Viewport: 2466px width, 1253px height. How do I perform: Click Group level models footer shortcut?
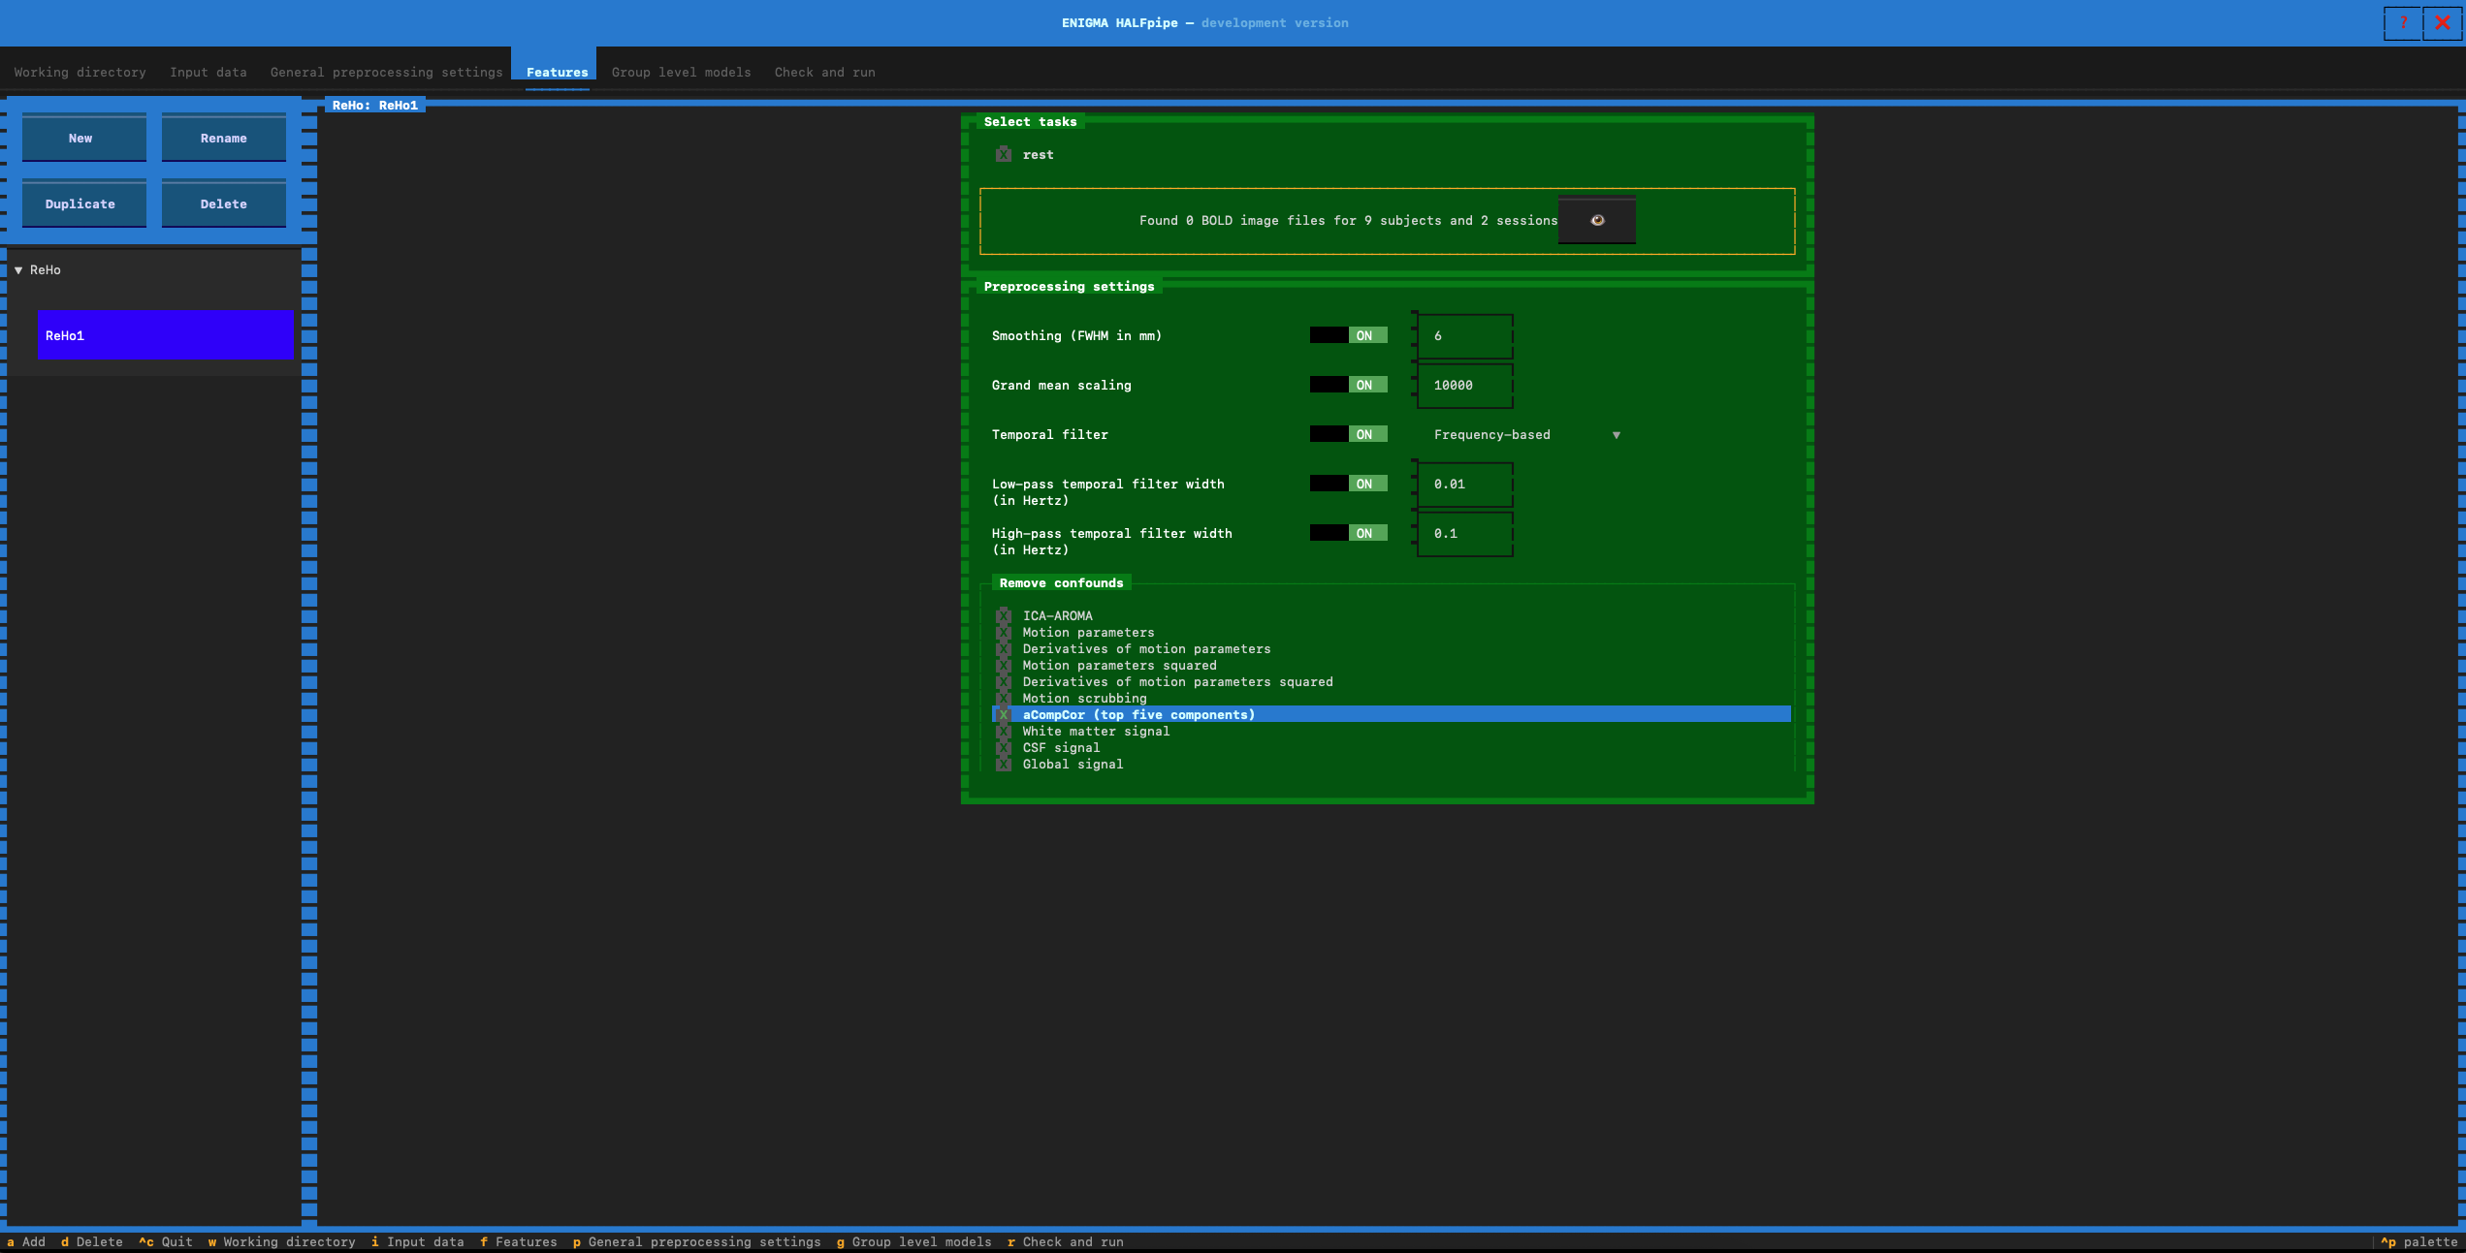913,1241
